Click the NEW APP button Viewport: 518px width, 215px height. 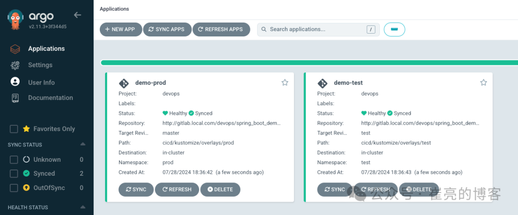[x=121, y=29]
